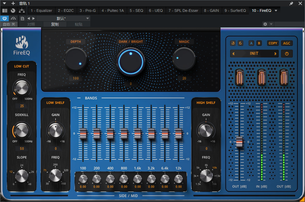Go to the next preset arrow
Screen dimensions: 305x202
coord(275,54)
